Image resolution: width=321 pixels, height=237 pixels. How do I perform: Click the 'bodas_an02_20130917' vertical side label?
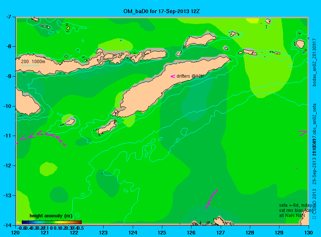(x=314, y=62)
